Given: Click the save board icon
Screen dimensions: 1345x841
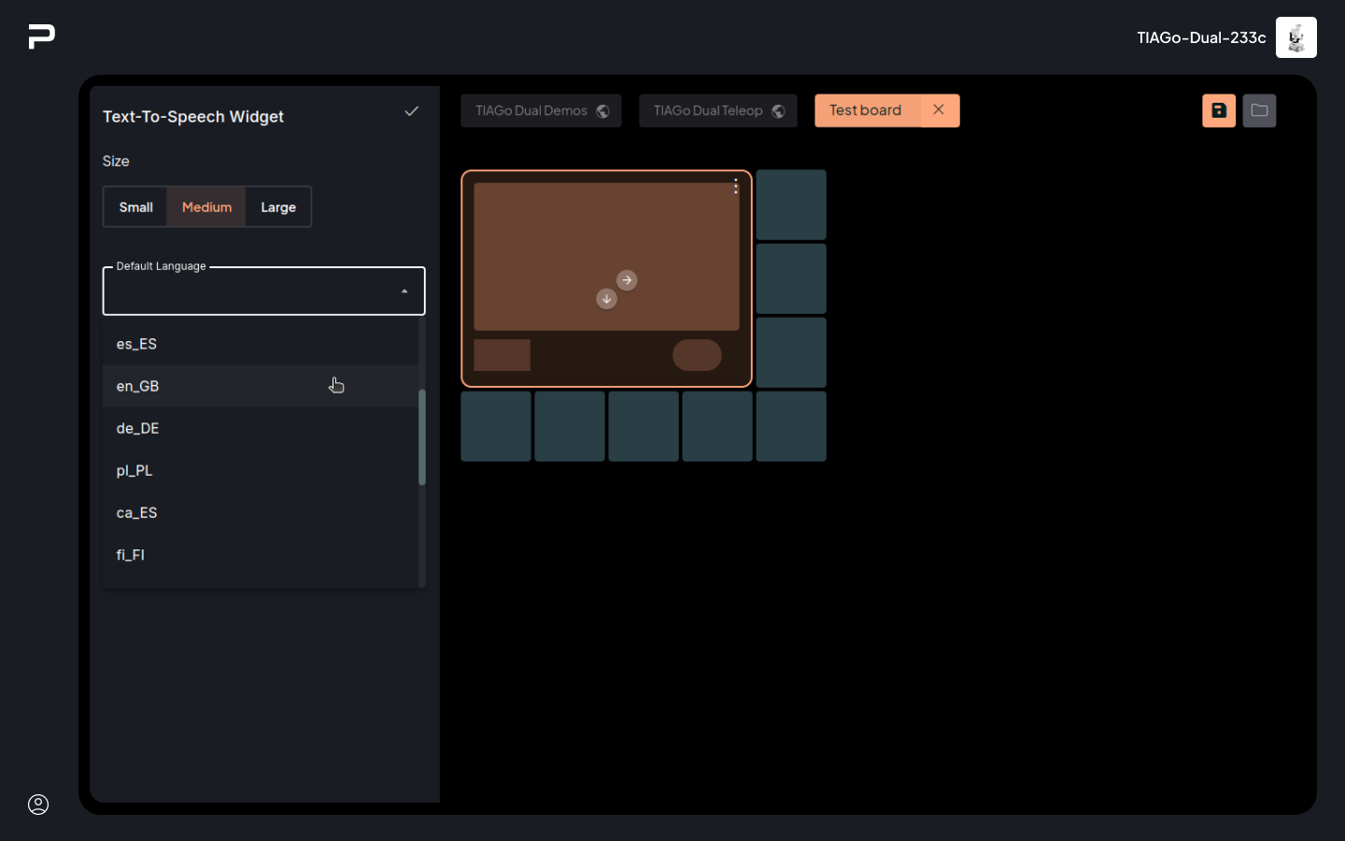Looking at the screenshot, I should (x=1218, y=110).
